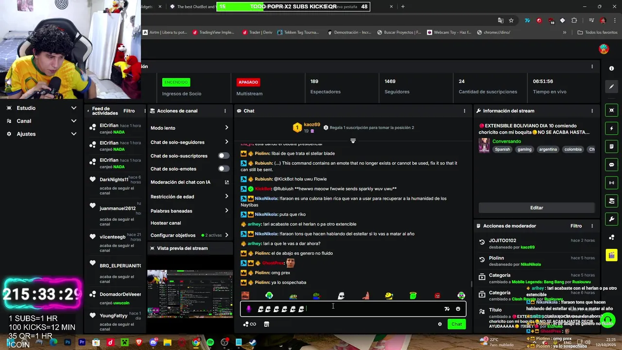622x350 pixels.
Task: Open a new browser tab
Action: tap(403, 6)
